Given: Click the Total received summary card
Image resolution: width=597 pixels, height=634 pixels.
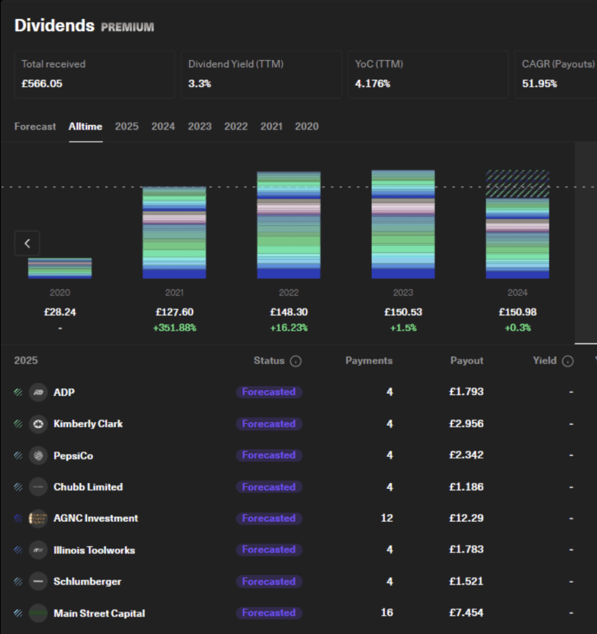Looking at the screenshot, I should click(95, 74).
